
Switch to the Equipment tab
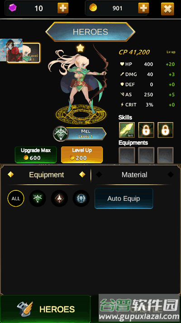[x=46, y=175]
